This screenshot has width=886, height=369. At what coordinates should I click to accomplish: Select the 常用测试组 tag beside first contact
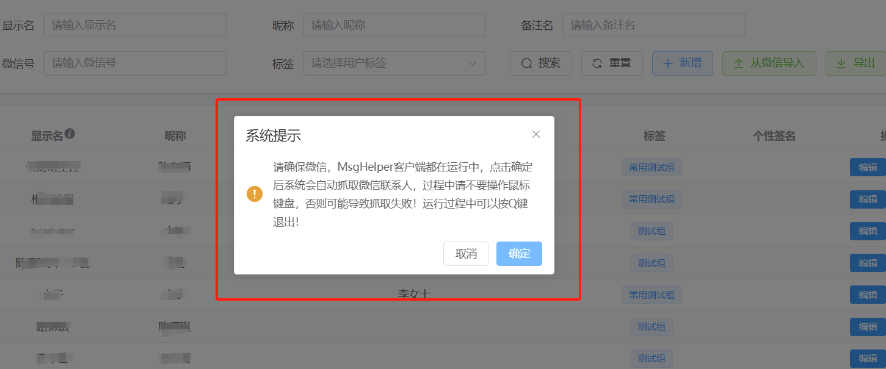pos(652,167)
